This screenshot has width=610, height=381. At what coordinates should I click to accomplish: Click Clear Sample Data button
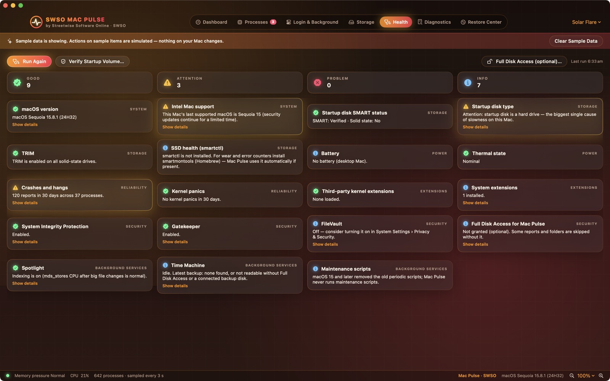point(576,41)
